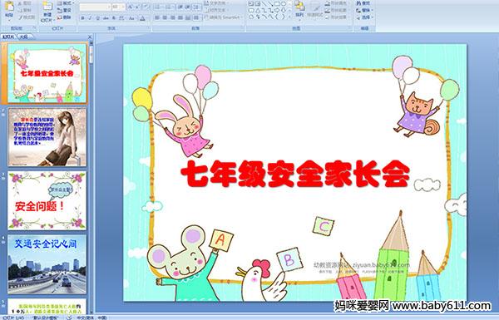Click the font color A icon
The image size is (499, 320).
pyautogui.click(x=142, y=18)
